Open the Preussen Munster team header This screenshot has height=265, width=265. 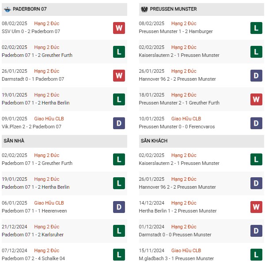coord(201,9)
